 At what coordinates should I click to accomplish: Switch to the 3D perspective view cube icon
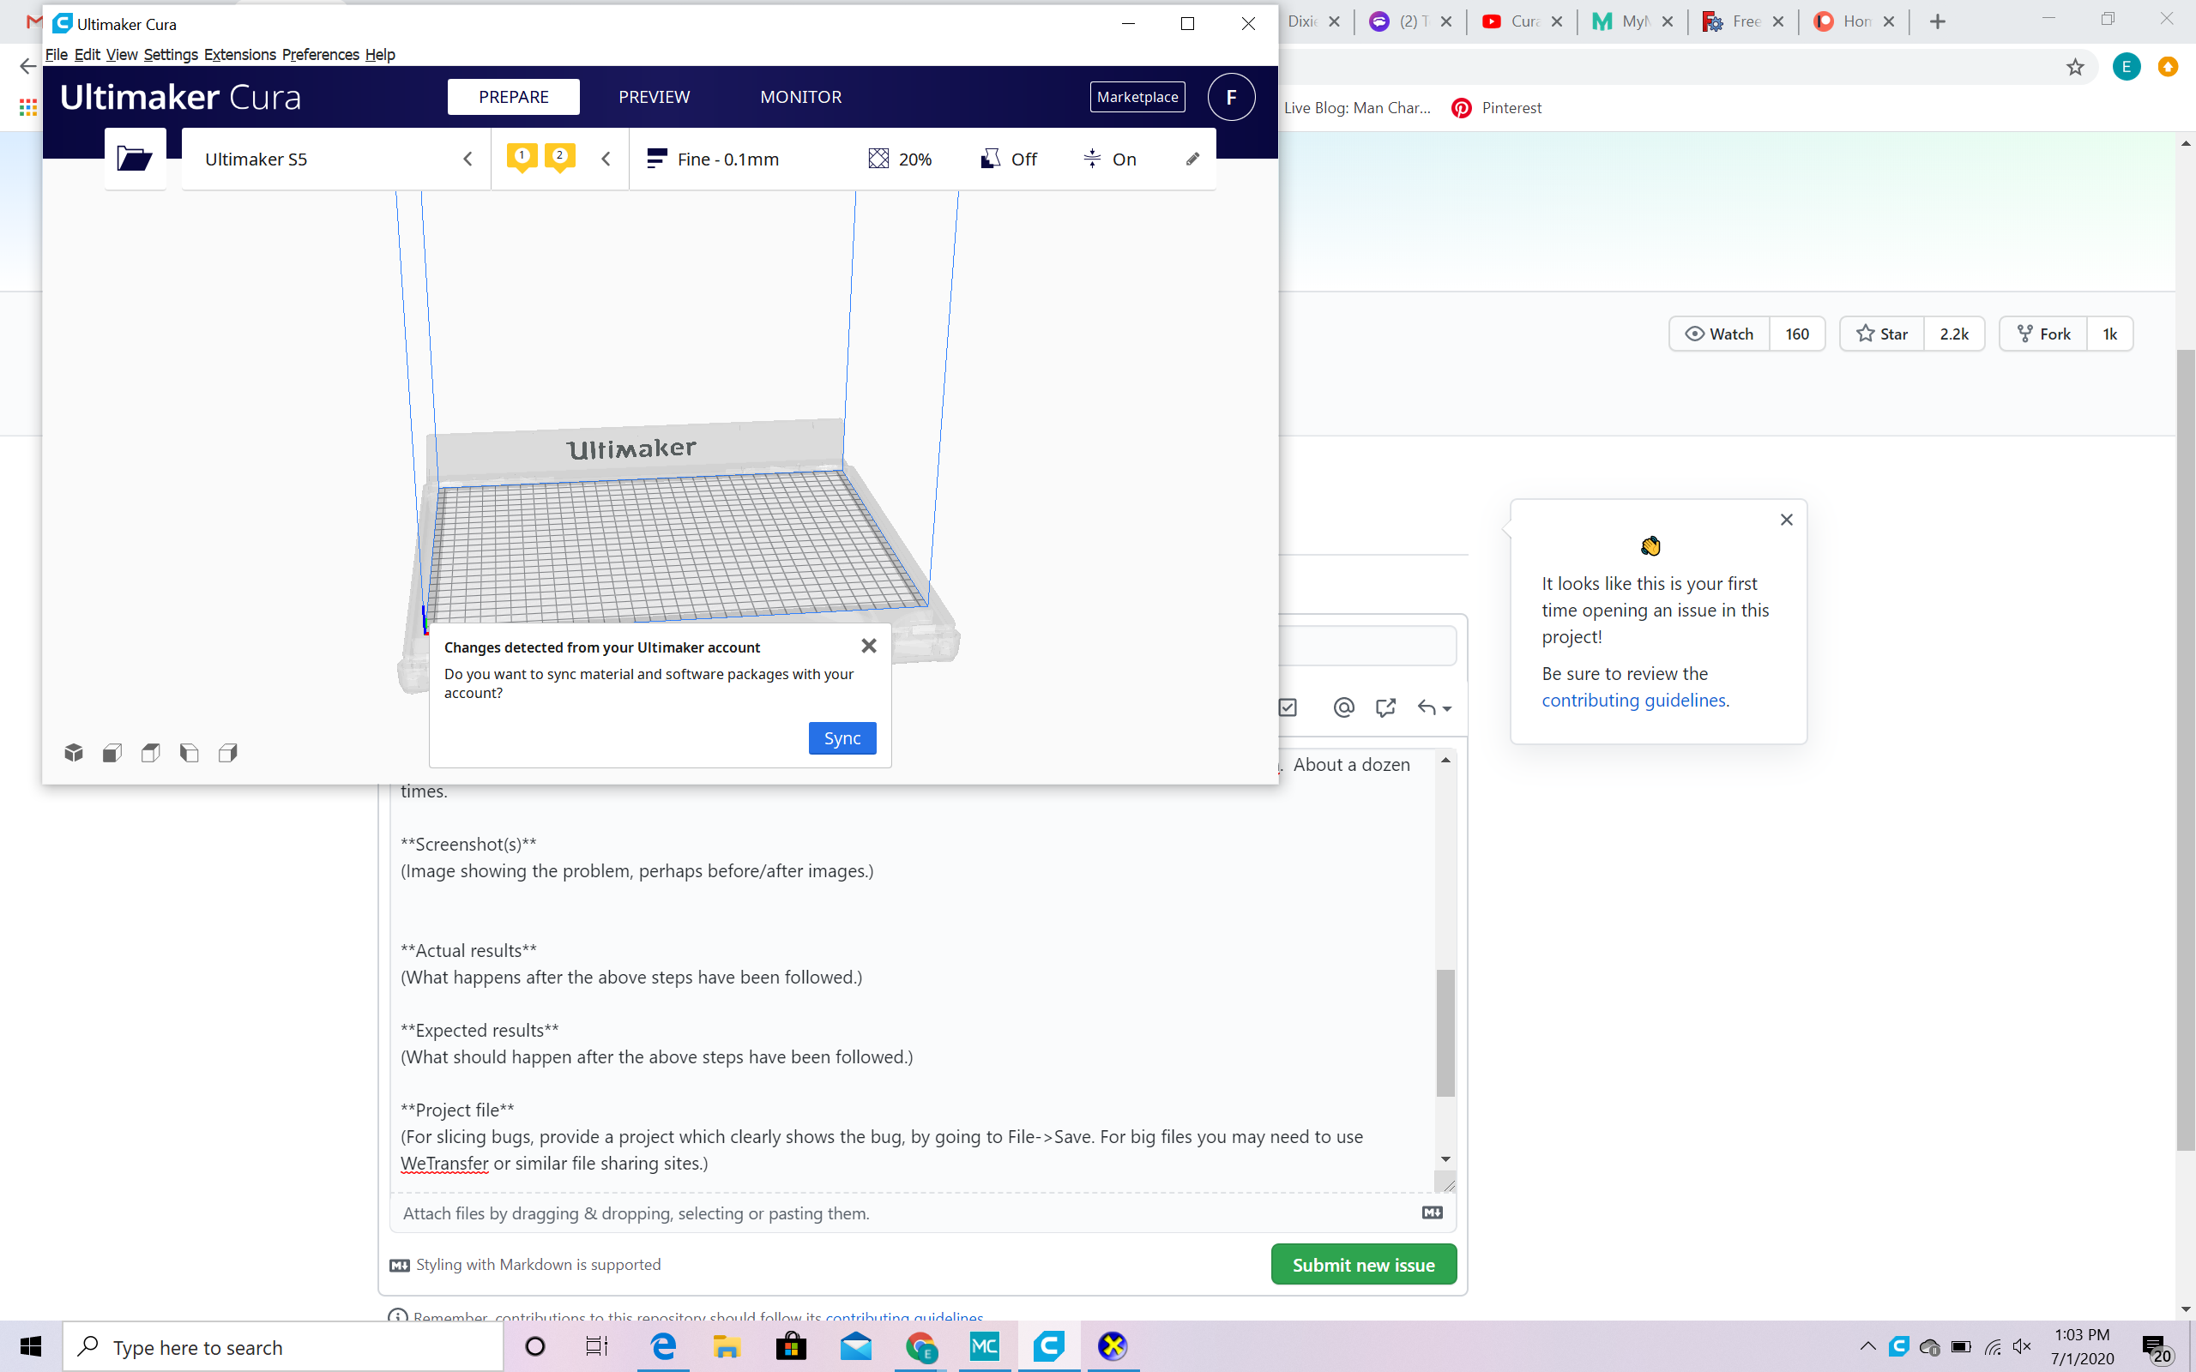[x=74, y=752]
